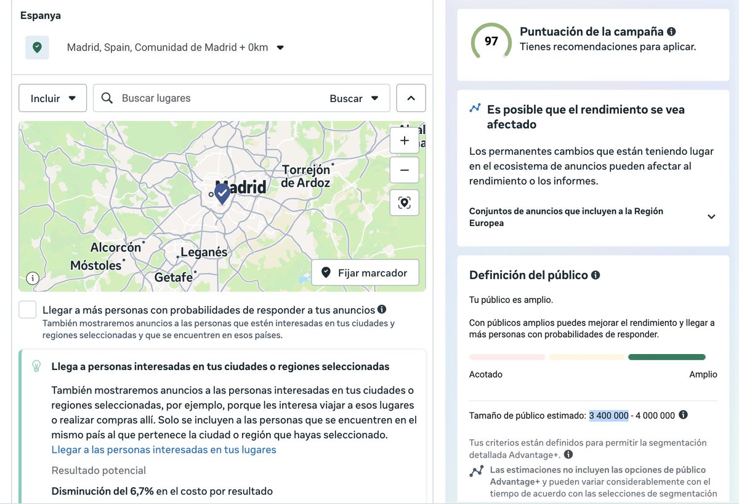Image resolution: width=739 pixels, height=504 pixels.
Task: Collapse the location search panel with the chevron
Action: [410, 98]
